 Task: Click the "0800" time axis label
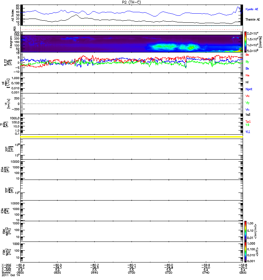(243, 273)
